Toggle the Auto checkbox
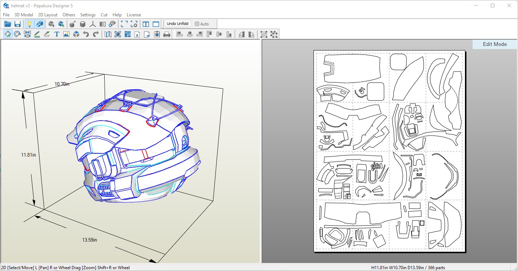518x271 pixels. pos(202,24)
